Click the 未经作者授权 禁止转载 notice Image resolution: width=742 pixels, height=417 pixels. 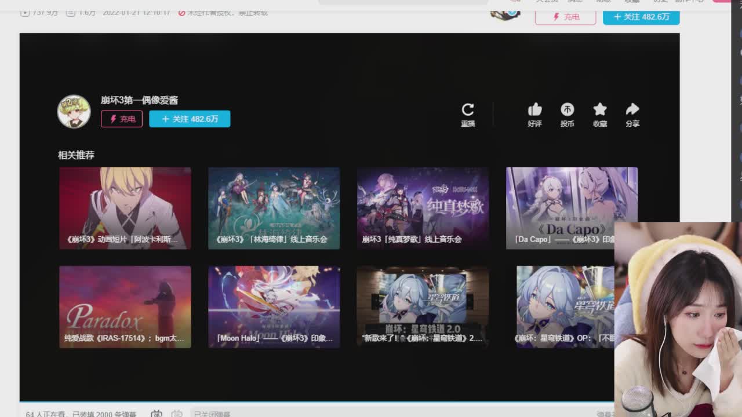click(223, 12)
